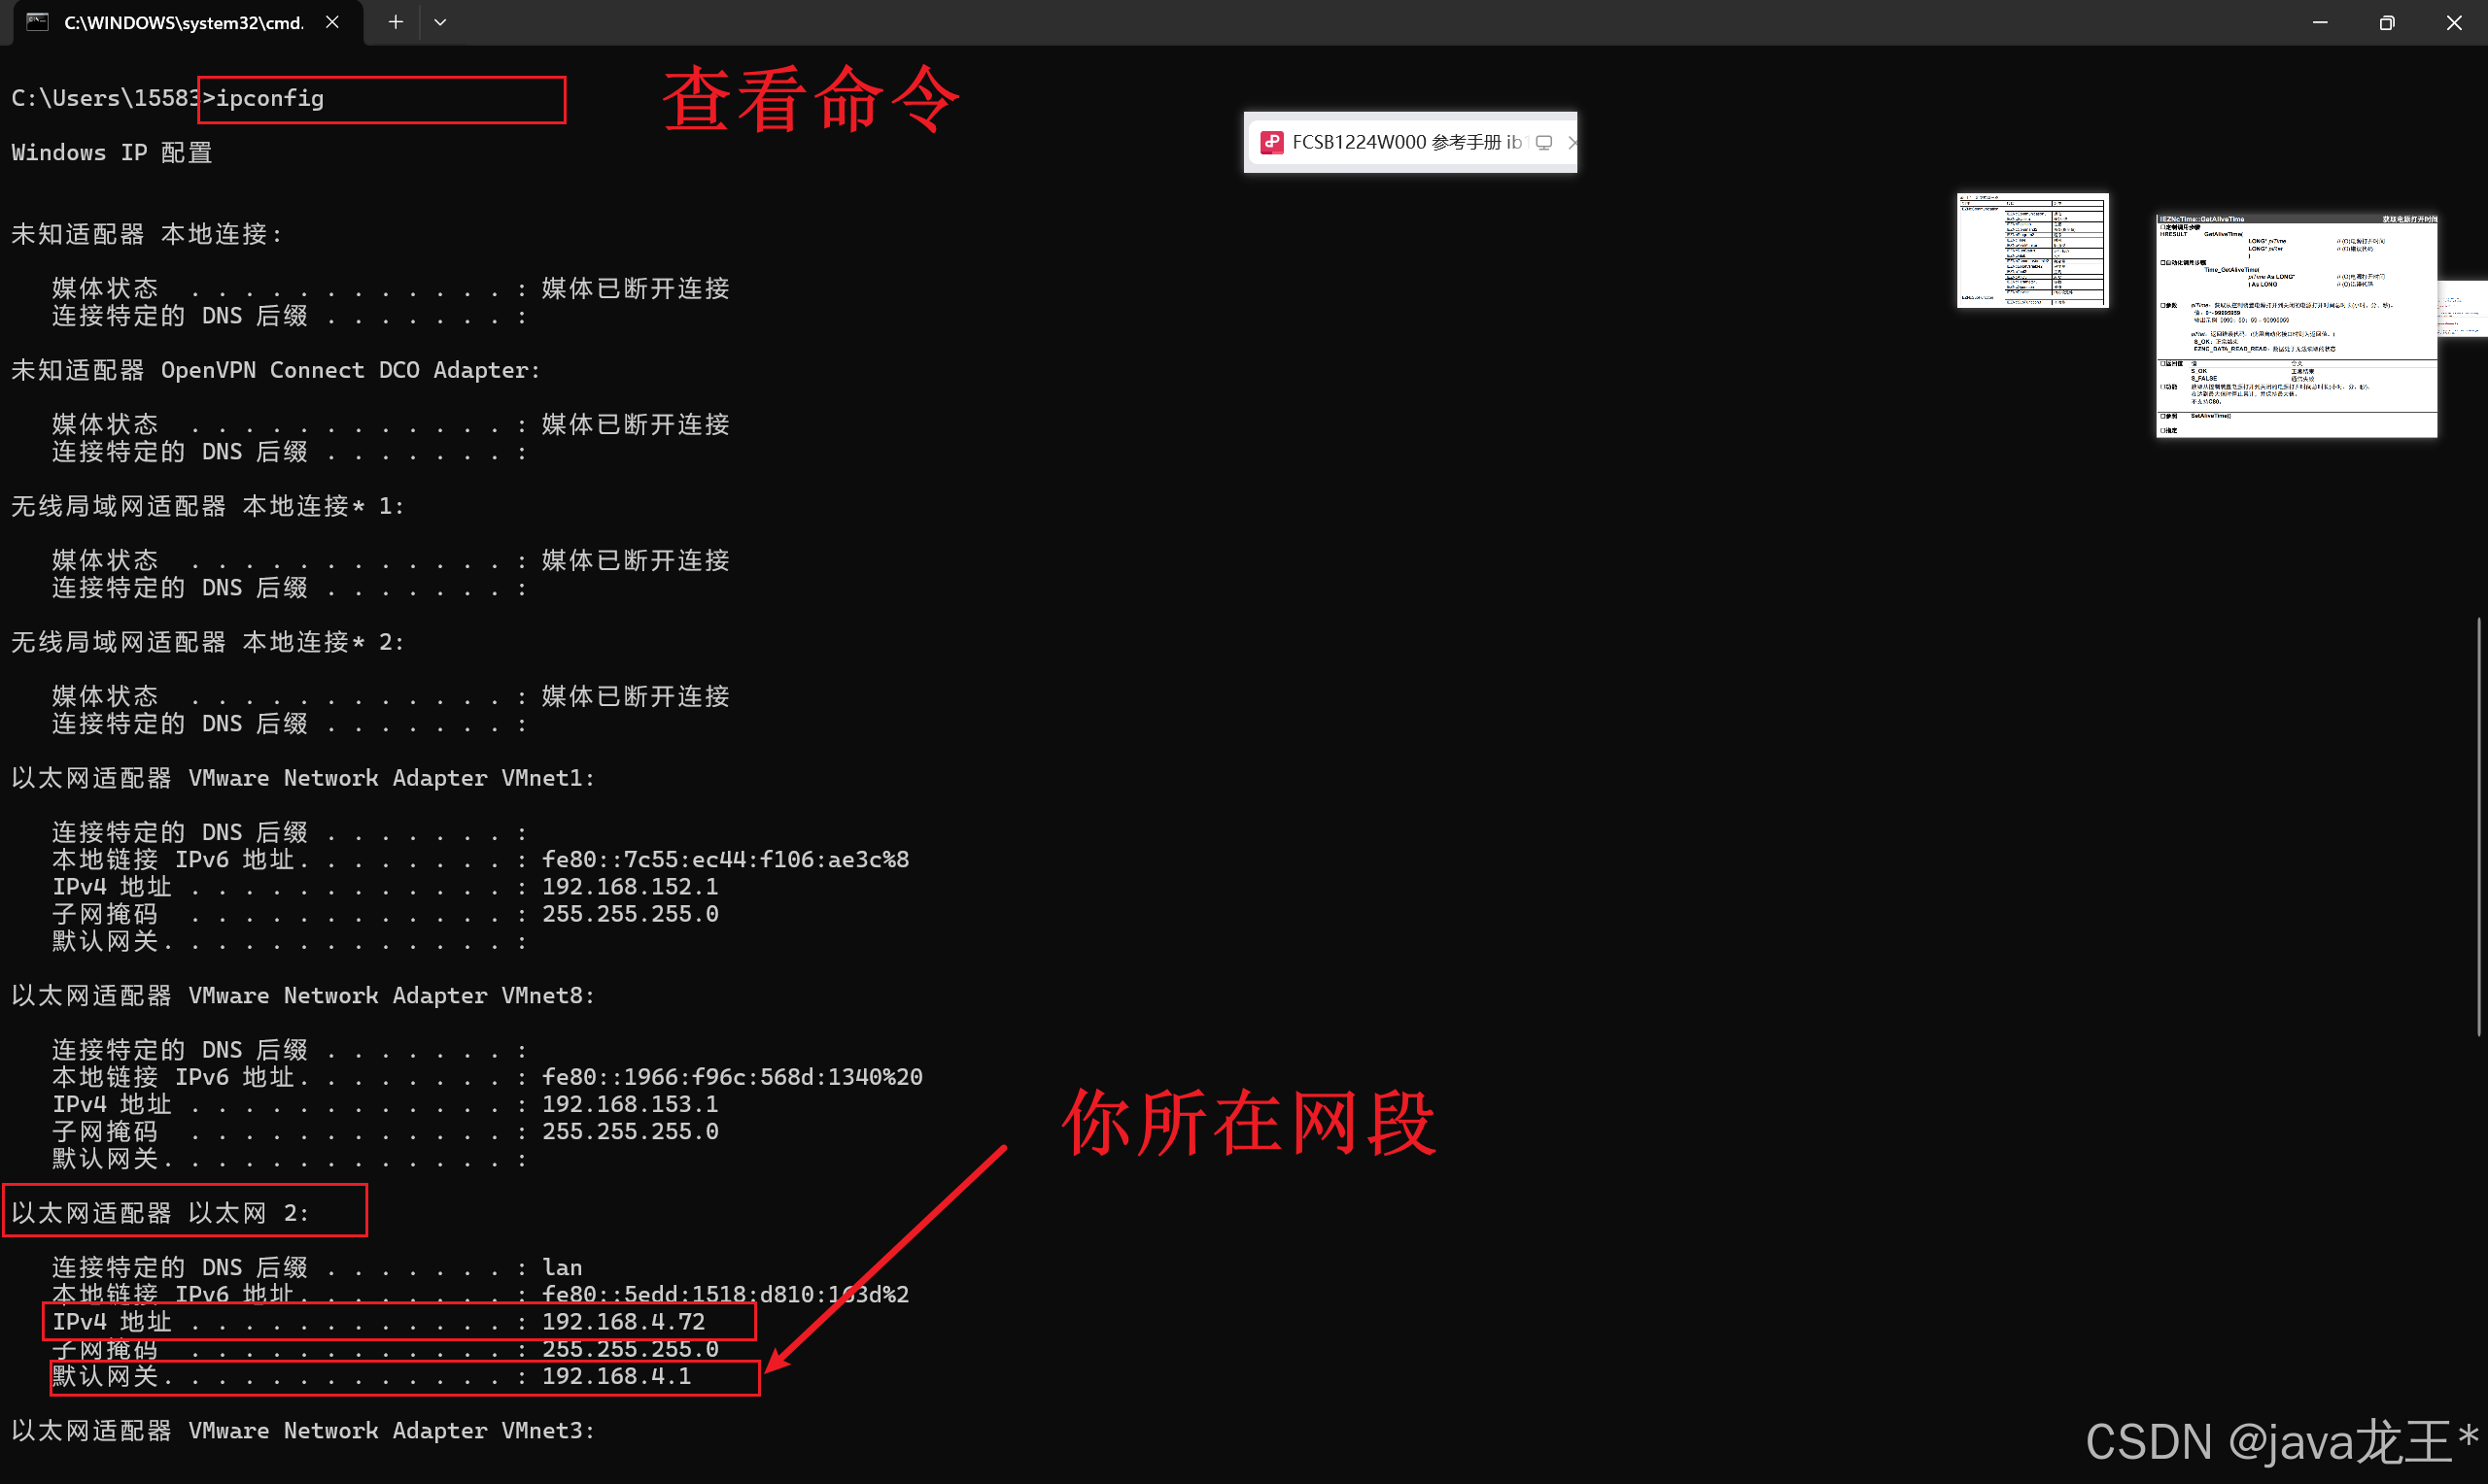The image size is (2488, 1484).
Task: Click the ipconfig command input box
Action: coord(381,99)
